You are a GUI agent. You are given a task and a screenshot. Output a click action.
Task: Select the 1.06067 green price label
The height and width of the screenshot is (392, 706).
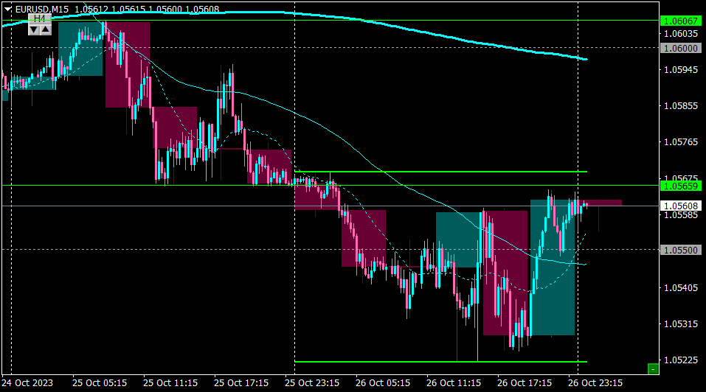681,21
